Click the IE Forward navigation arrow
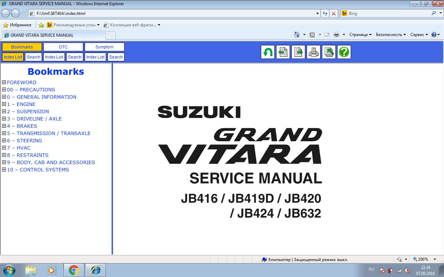This screenshot has width=444, height=277. (x=15, y=14)
